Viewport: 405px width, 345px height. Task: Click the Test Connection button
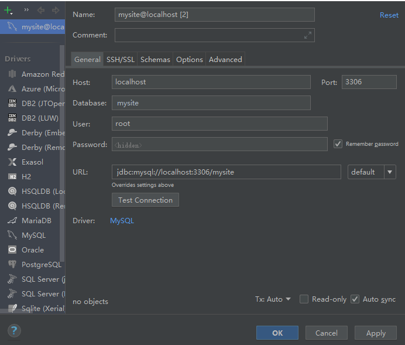coord(145,200)
